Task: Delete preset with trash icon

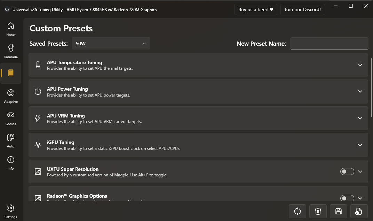Action: pos(318,211)
